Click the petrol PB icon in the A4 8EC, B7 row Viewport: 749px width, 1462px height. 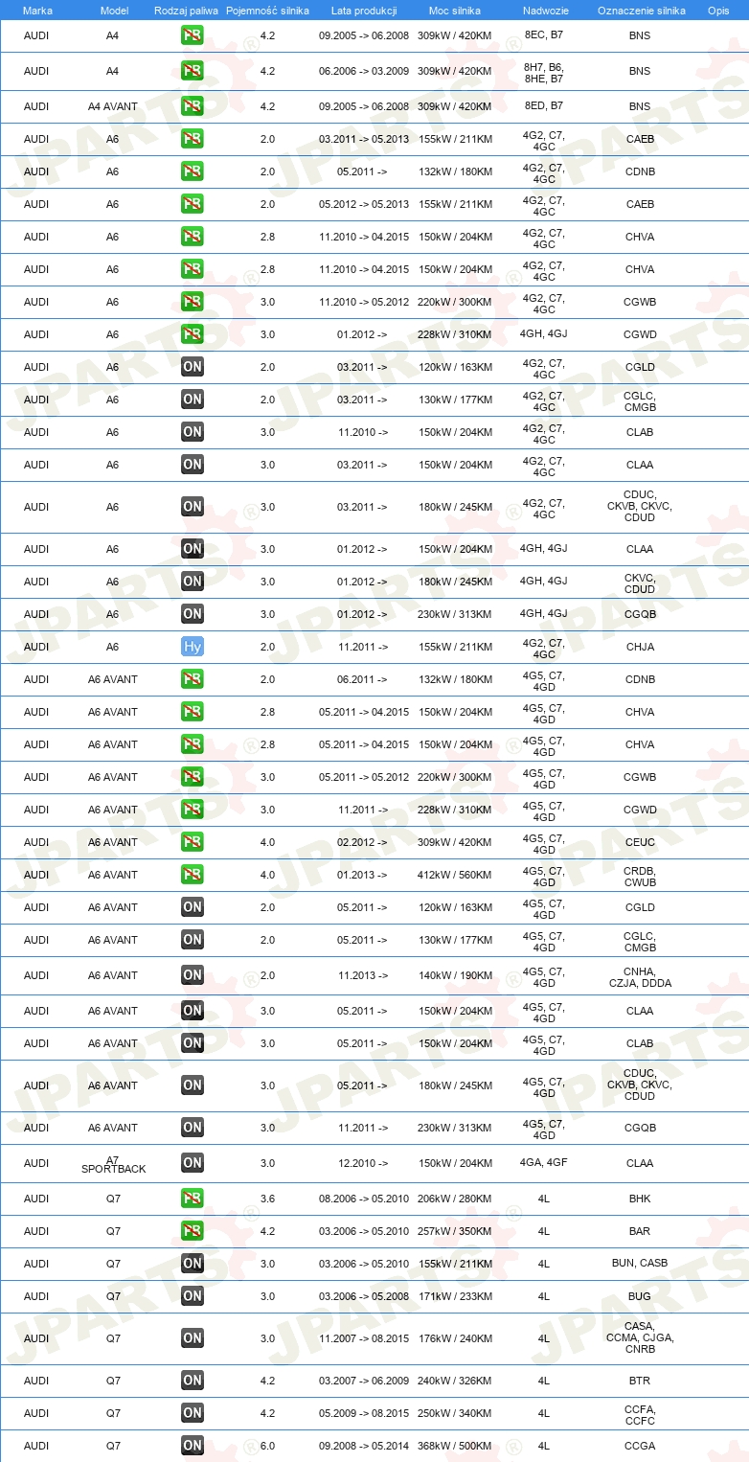tap(193, 36)
